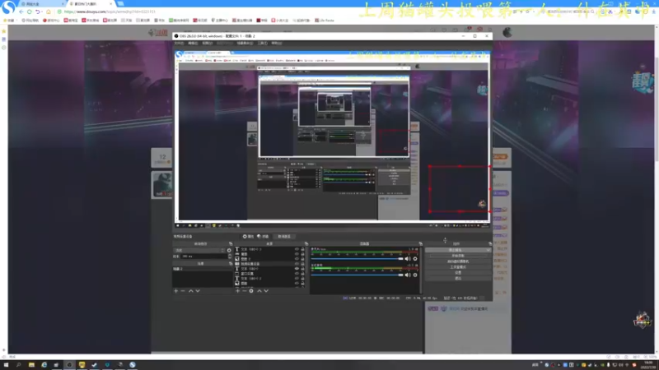The image size is (659, 370).
Task: Adjust transition duration stepper arrows
Action: (x=230, y=257)
